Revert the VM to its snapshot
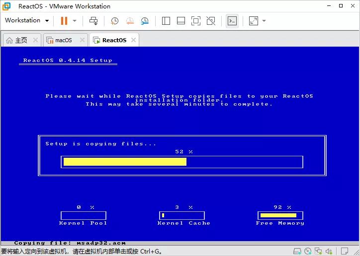The image size is (360, 256). pyautogui.click(x=130, y=21)
